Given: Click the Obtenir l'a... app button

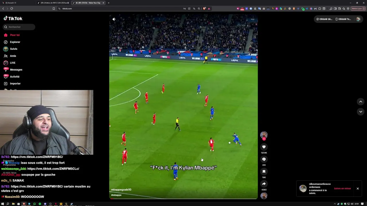Looking at the screenshot, I should [x=343, y=19].
